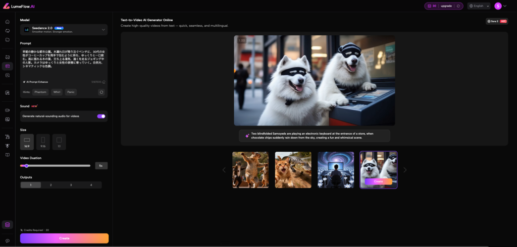Choose 4 in the Outputs selector
517x247 pixels.
coord(91,185)
